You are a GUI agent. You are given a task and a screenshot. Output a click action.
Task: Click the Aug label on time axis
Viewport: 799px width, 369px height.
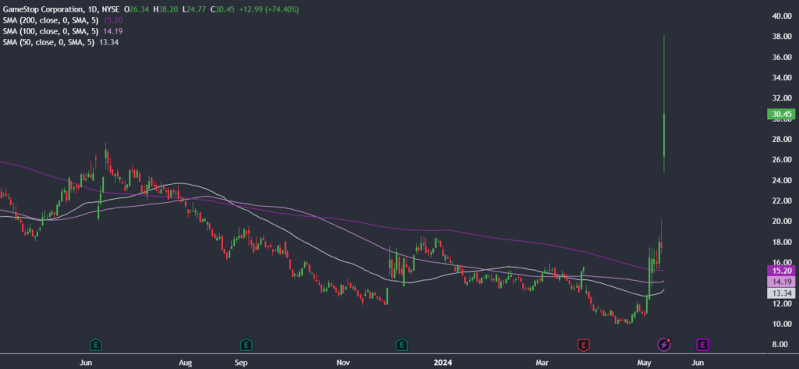click(186, 363)
